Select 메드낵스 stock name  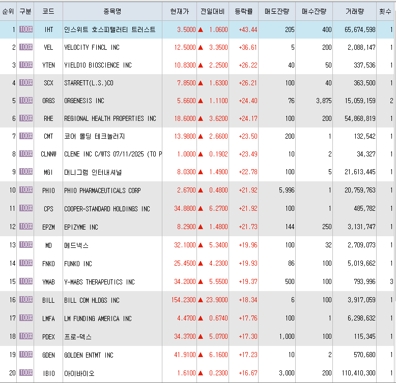click(x=76, y=245)
